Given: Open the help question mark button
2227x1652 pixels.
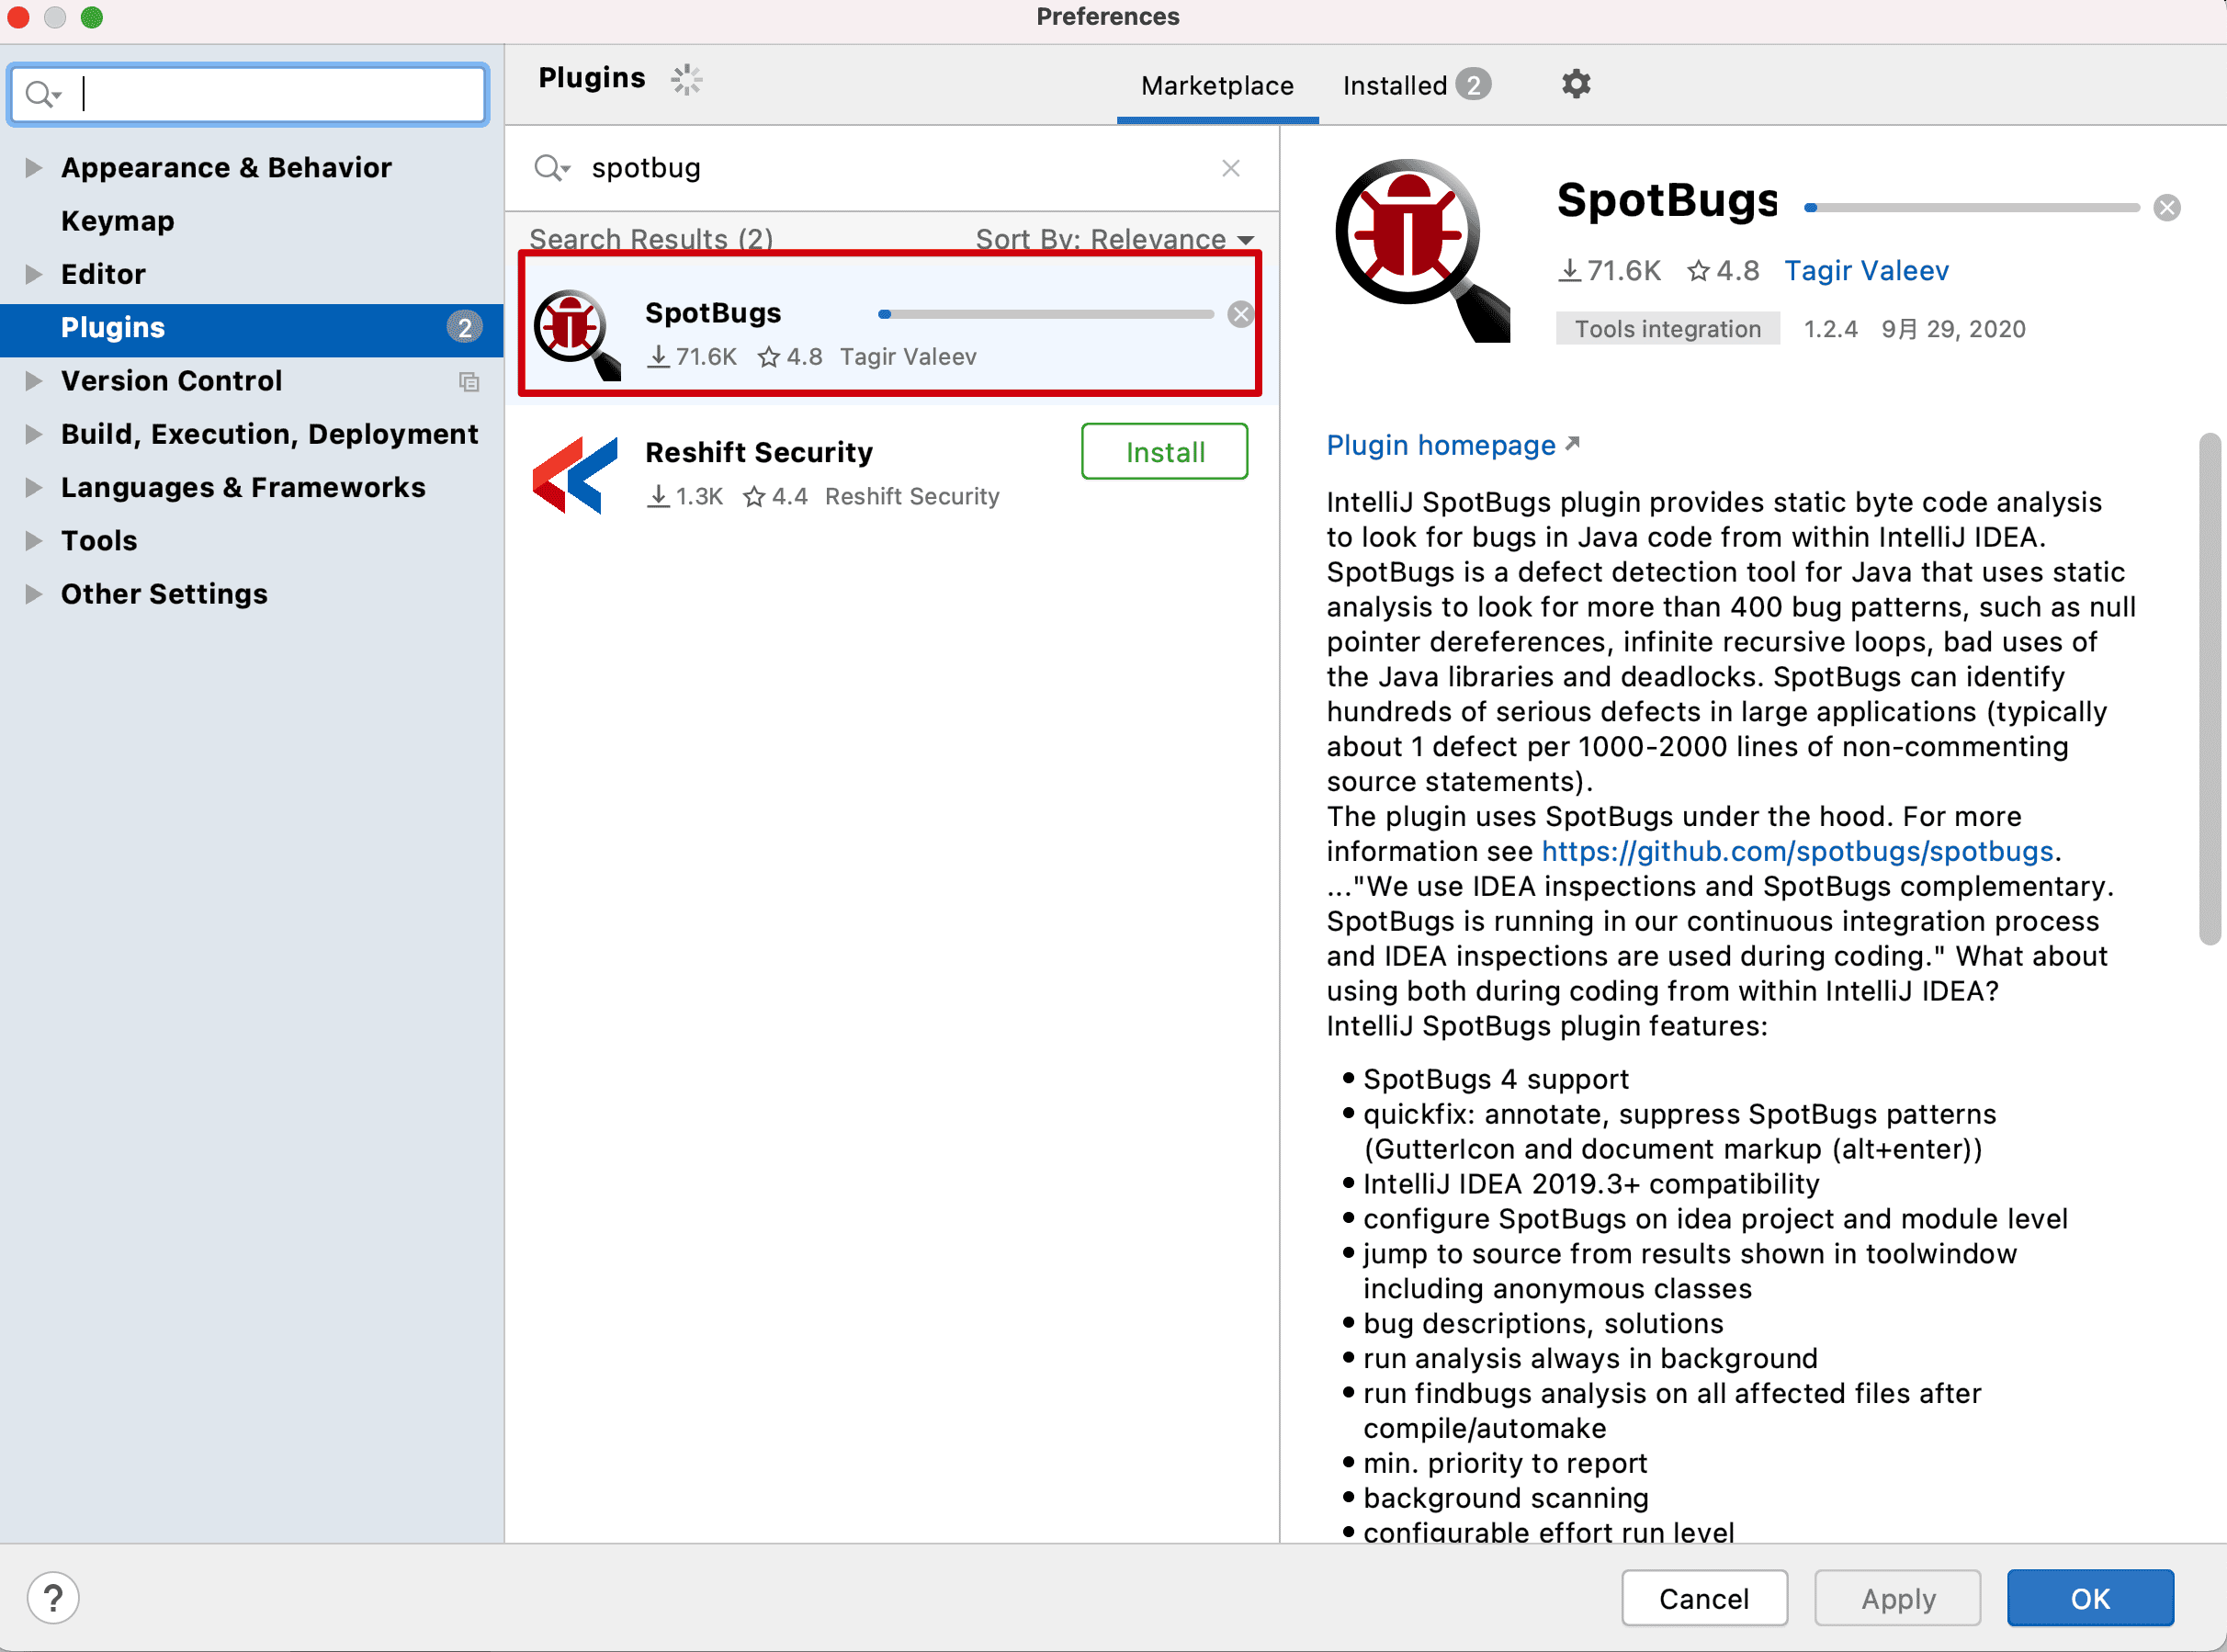Looking at the screenshot, I should point(53,1597).
